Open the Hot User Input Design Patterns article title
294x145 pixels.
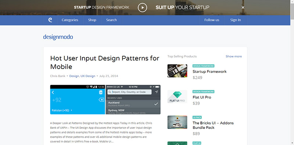tap(105, 62)
